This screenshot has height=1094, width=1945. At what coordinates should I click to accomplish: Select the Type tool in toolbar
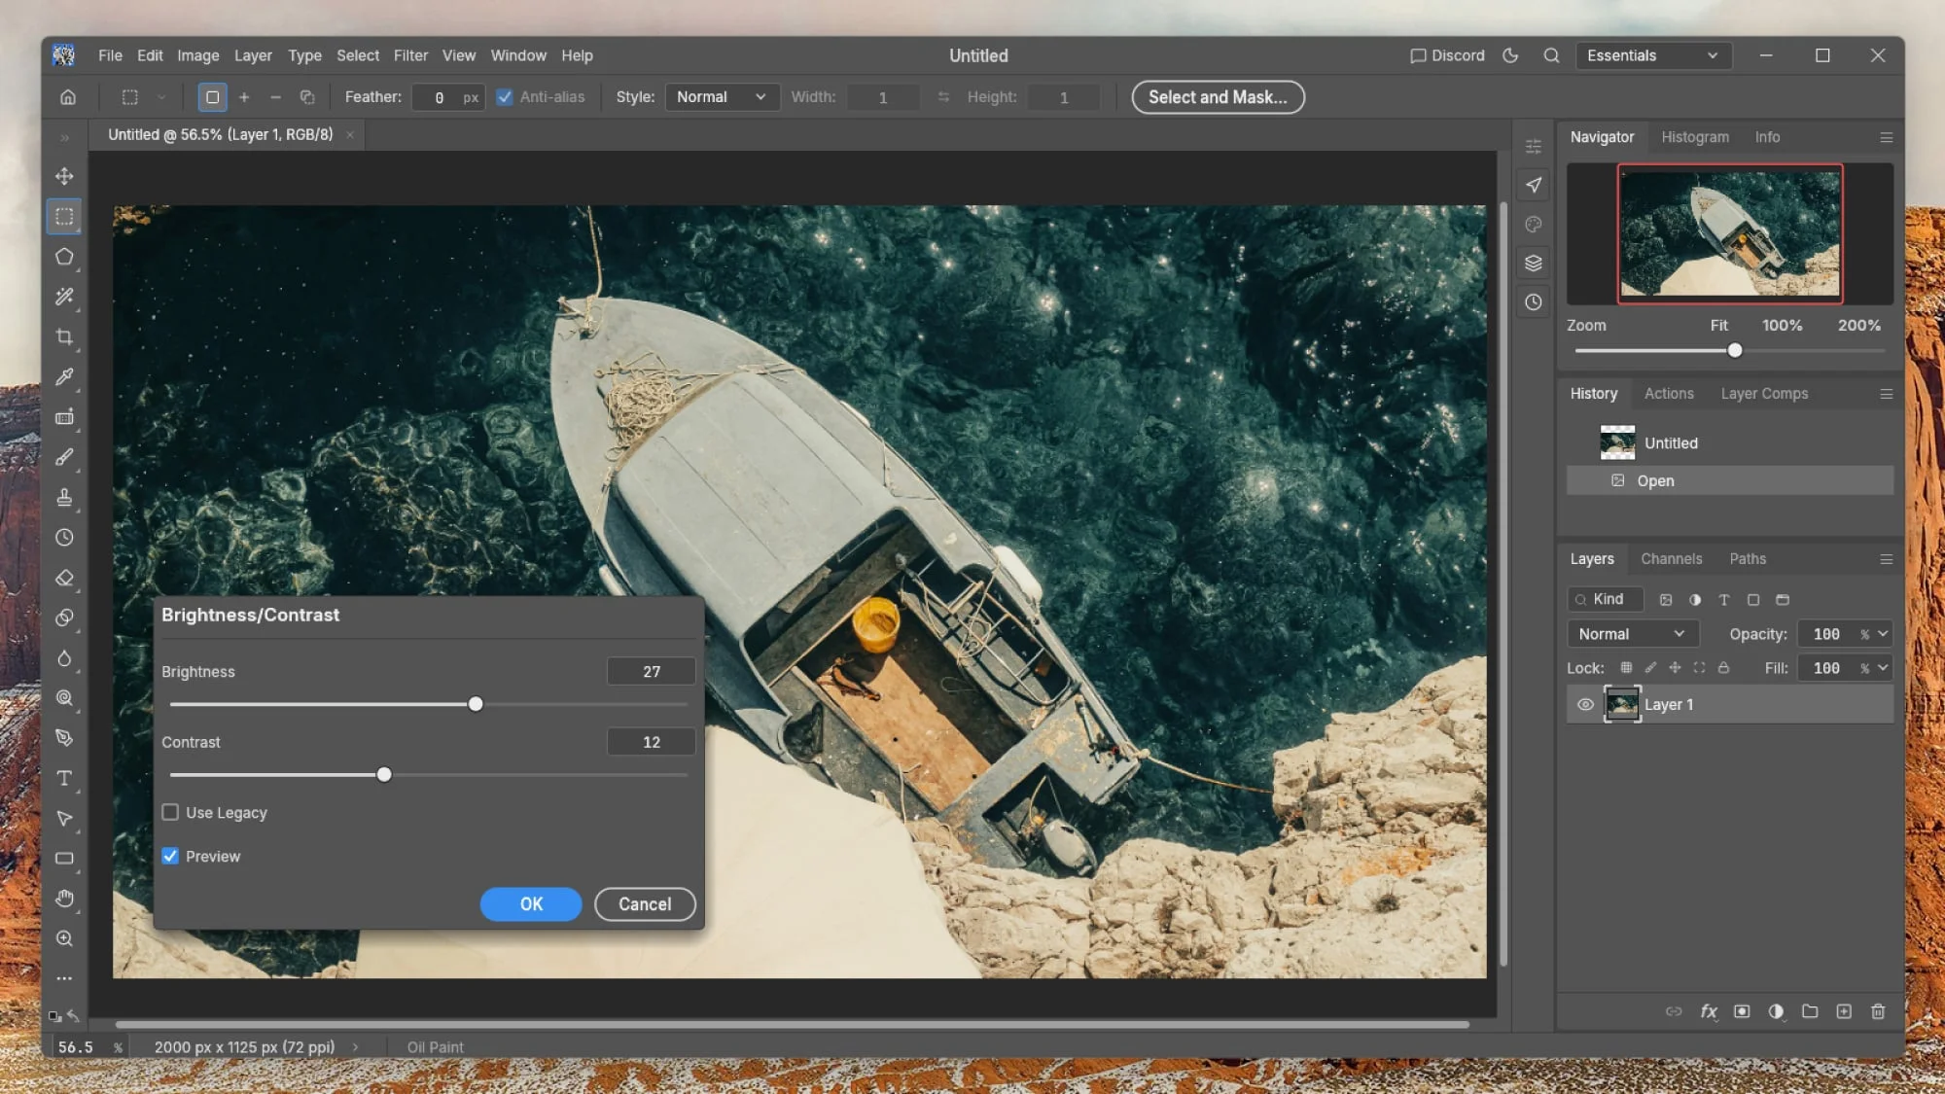pyautogui.click(x=64, y=778)
